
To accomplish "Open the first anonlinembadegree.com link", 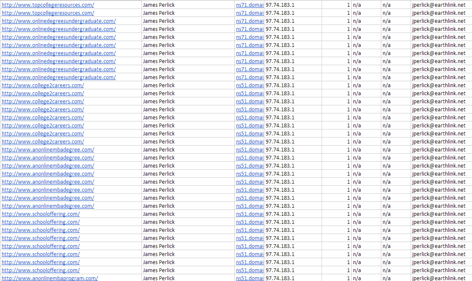I will pyautogui.click(x=48, y=150).
